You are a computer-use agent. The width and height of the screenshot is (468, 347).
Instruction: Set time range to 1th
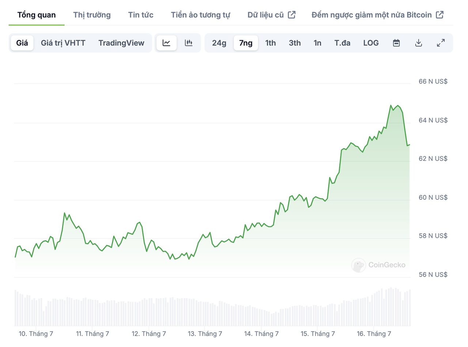pos(271,43)
